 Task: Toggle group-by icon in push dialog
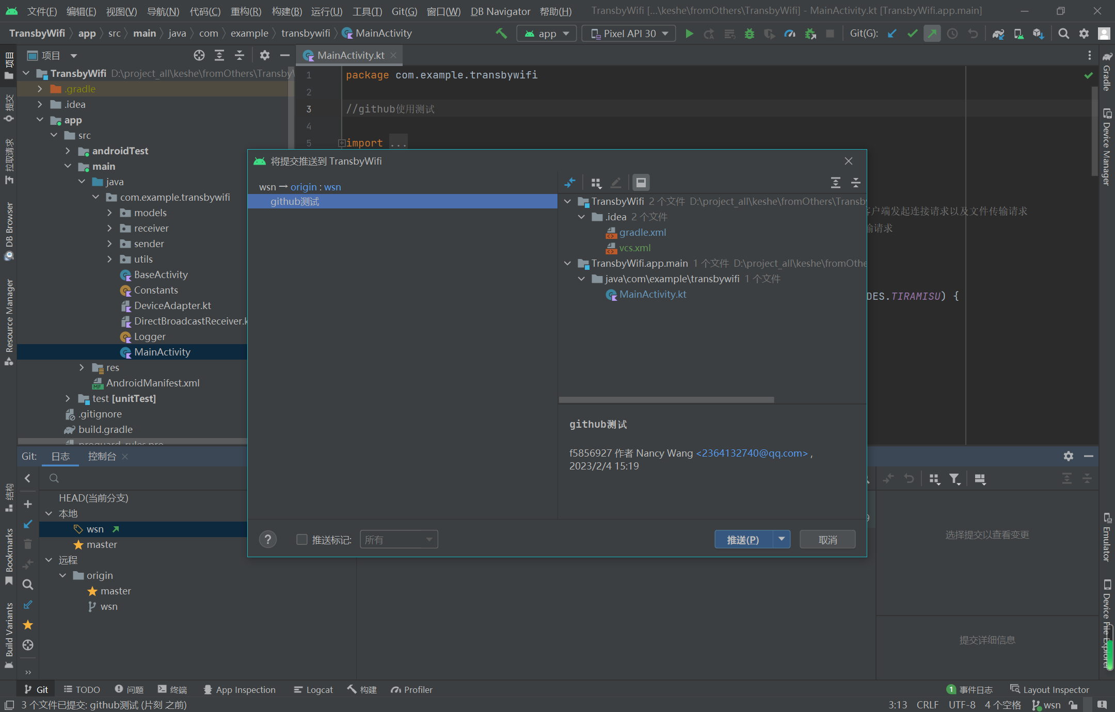point(596,183)
